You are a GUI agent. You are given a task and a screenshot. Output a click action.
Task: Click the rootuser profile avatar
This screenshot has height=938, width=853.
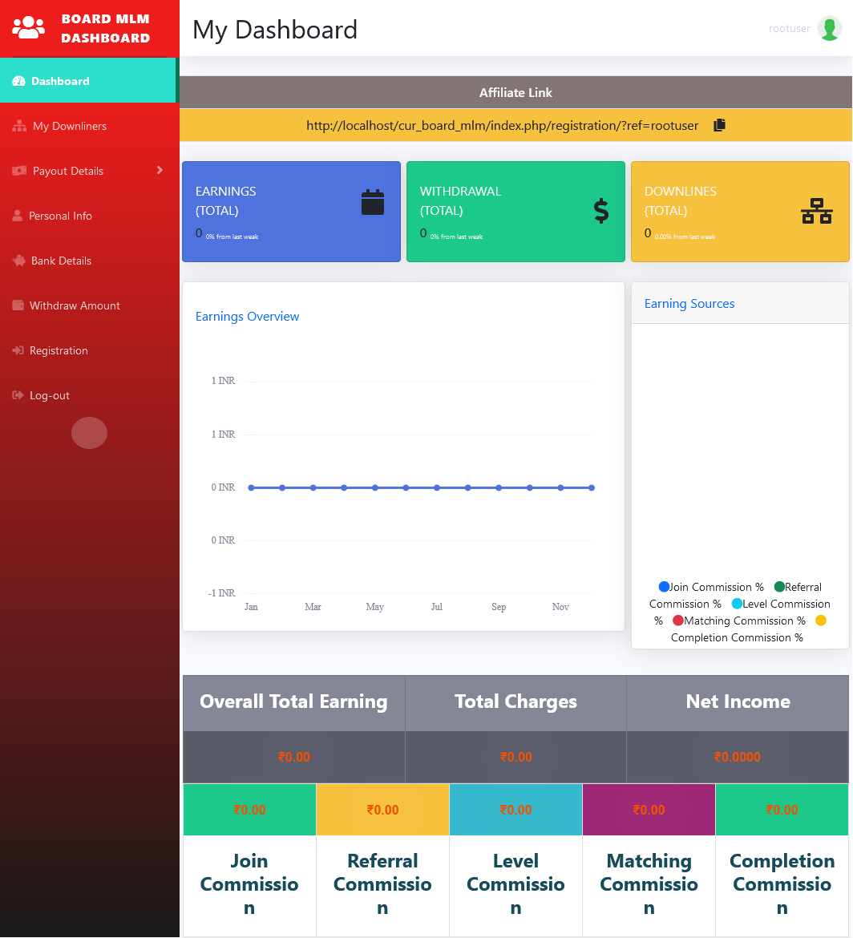coord(830,28)
